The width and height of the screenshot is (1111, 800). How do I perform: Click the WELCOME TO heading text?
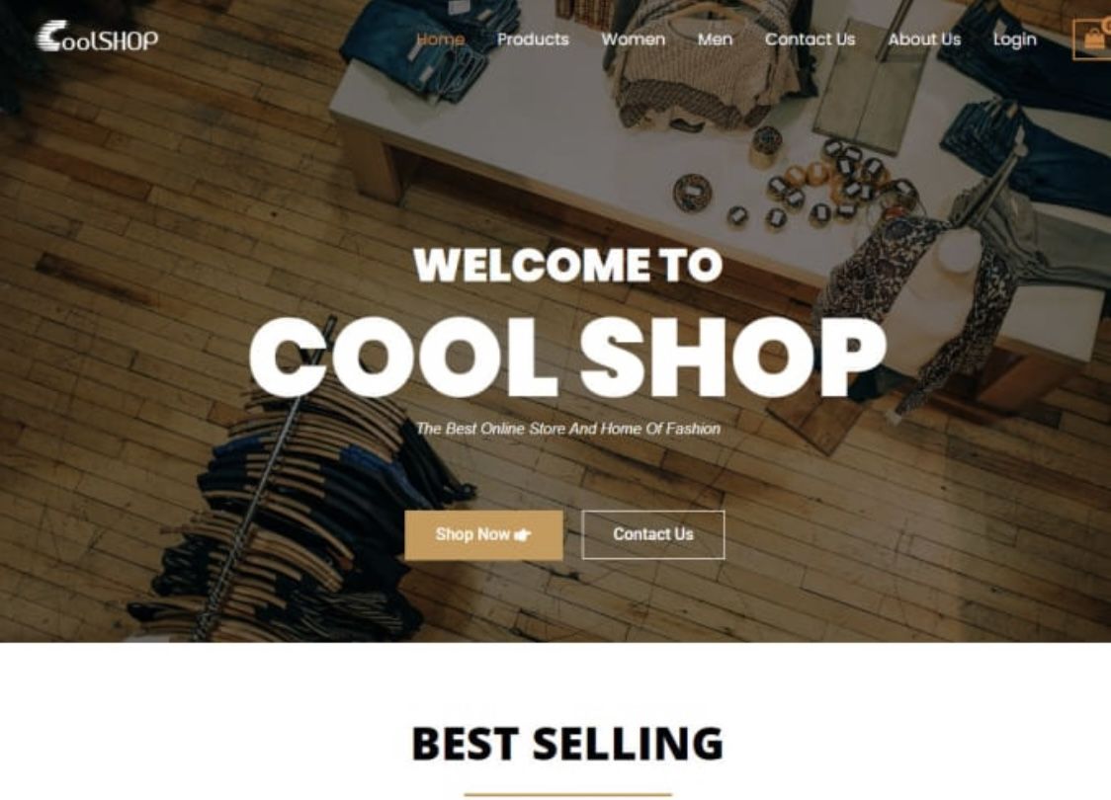pos(567,265)
